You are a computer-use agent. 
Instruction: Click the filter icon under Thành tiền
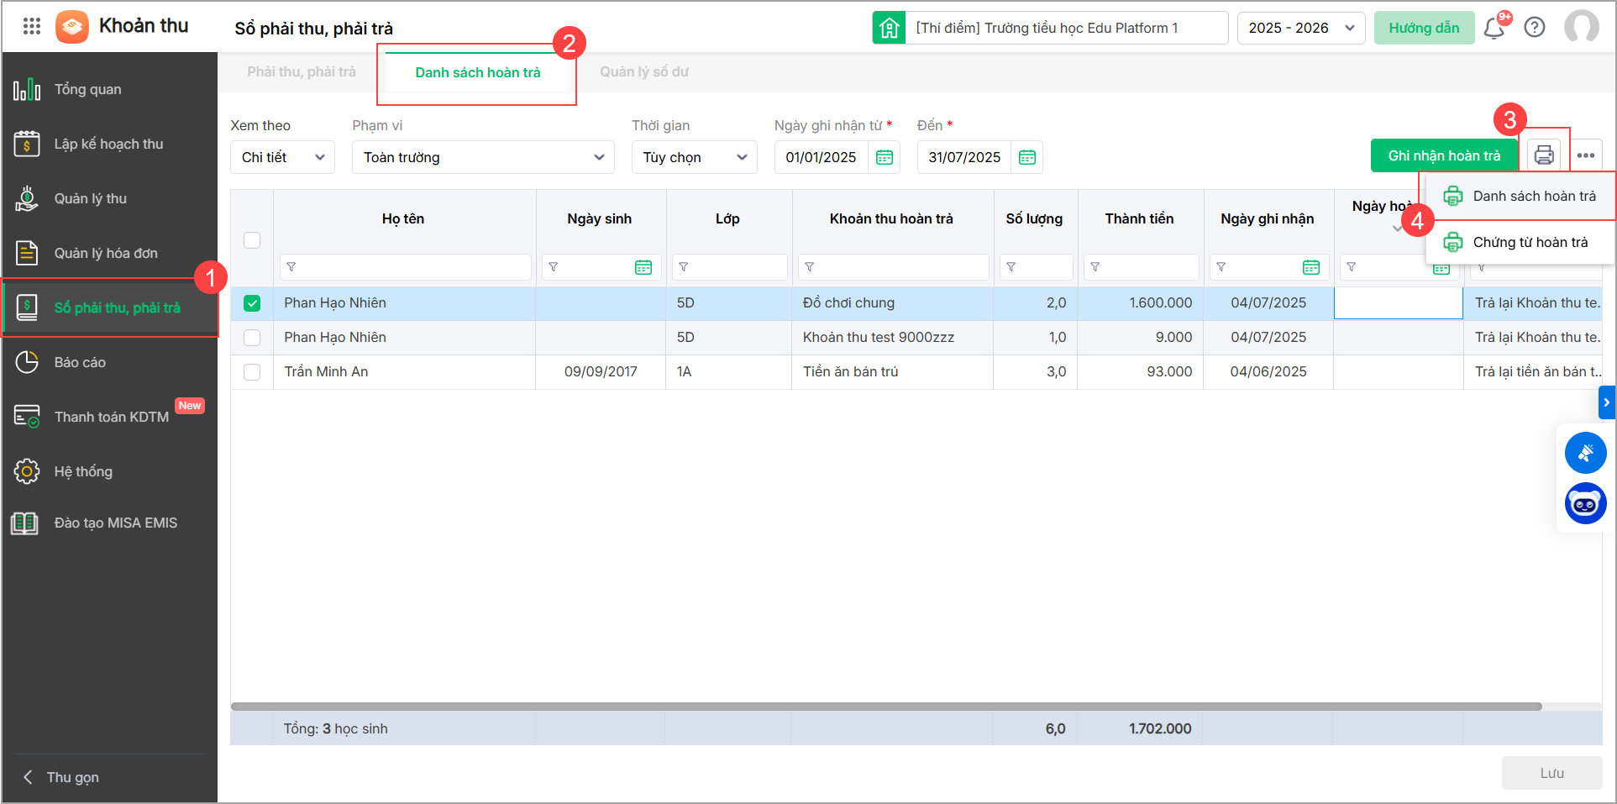pyautogui.click(x=1095, y=267)
